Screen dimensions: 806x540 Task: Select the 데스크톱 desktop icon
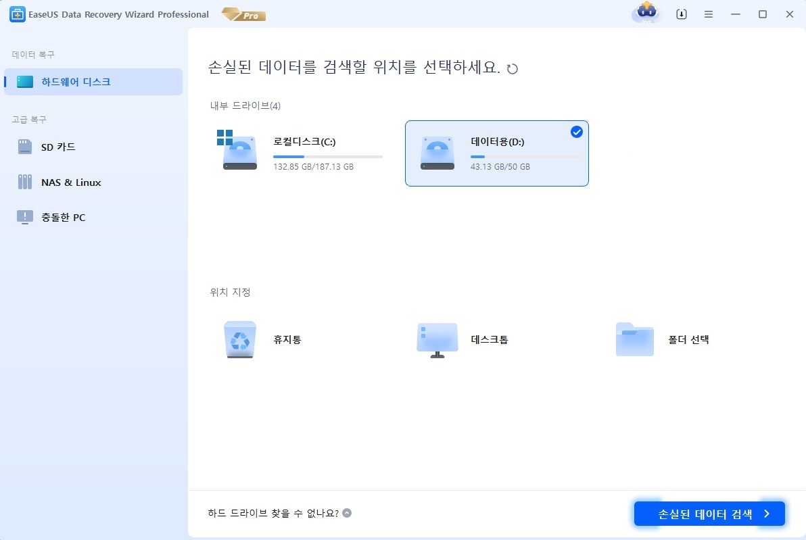[x=437, y=339]
